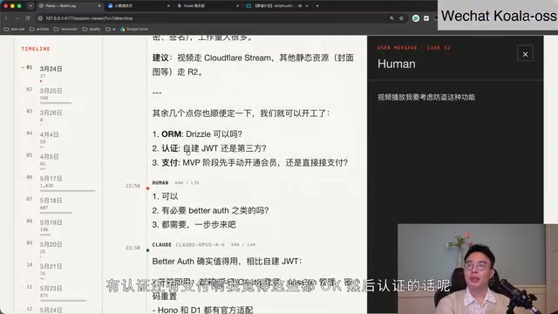Go forward in browser history
The height and width of the screenshot is (314, 558).
(17, 18)
